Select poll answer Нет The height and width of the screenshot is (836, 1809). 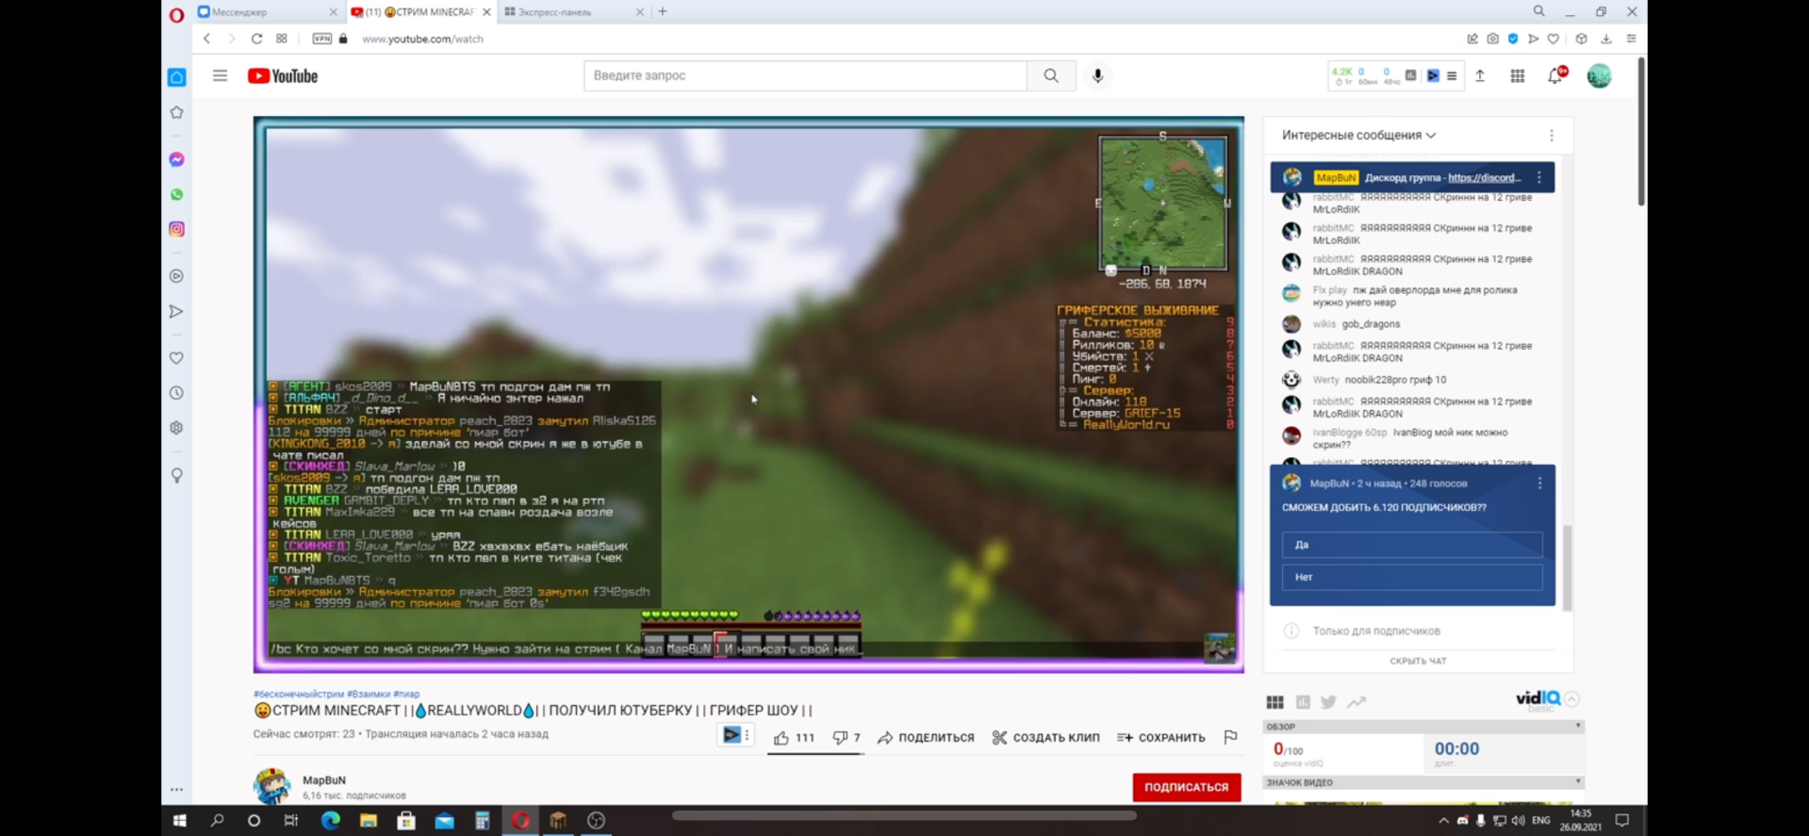[1411, 577]
